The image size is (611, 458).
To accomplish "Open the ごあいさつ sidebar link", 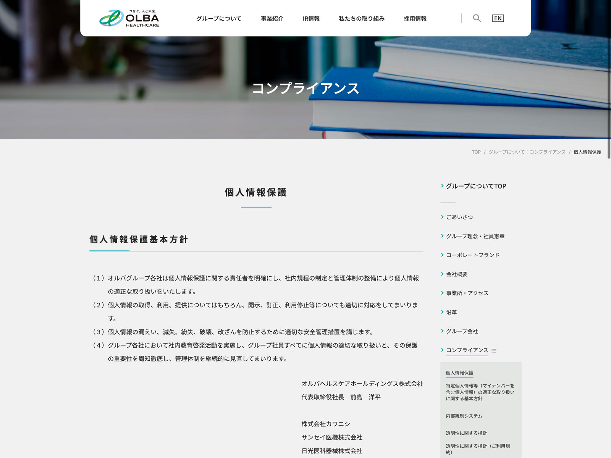I will click(459, 217).
